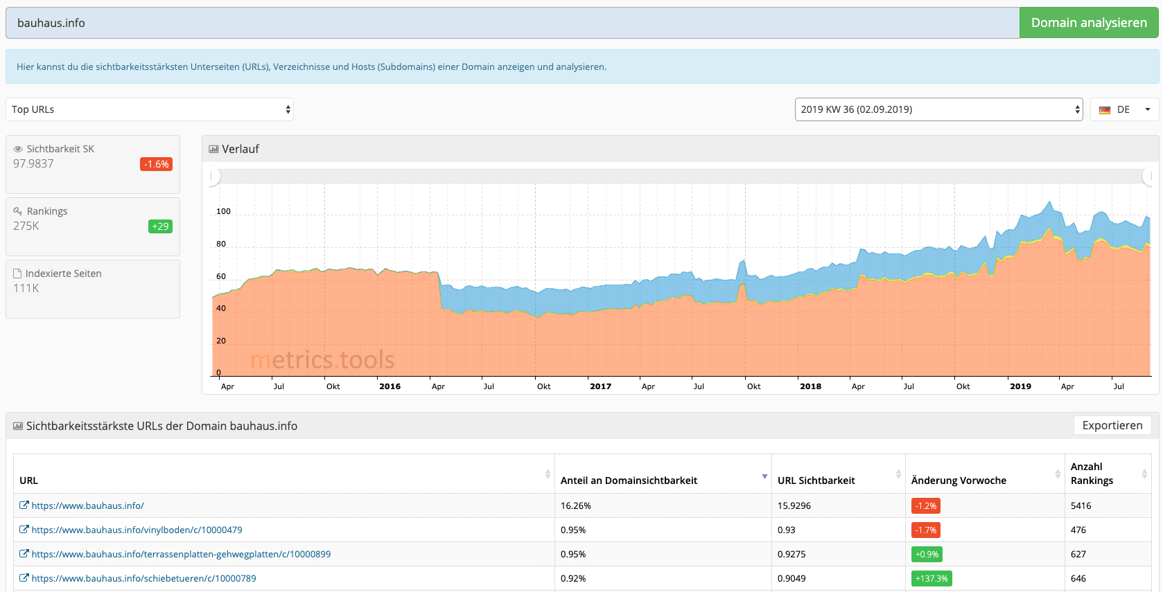Viewport: 1163px width, 592px height.
Task: Click external link icon for schiebetueren row
Action: [24, 578]
